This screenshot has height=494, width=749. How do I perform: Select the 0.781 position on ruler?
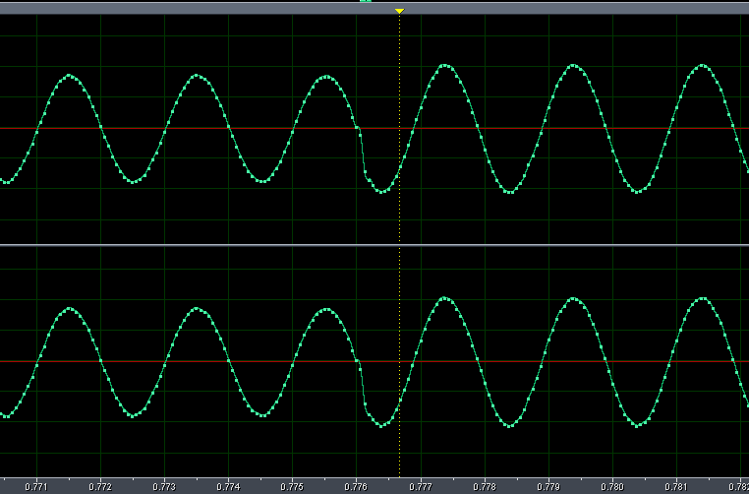coord(675,486)
